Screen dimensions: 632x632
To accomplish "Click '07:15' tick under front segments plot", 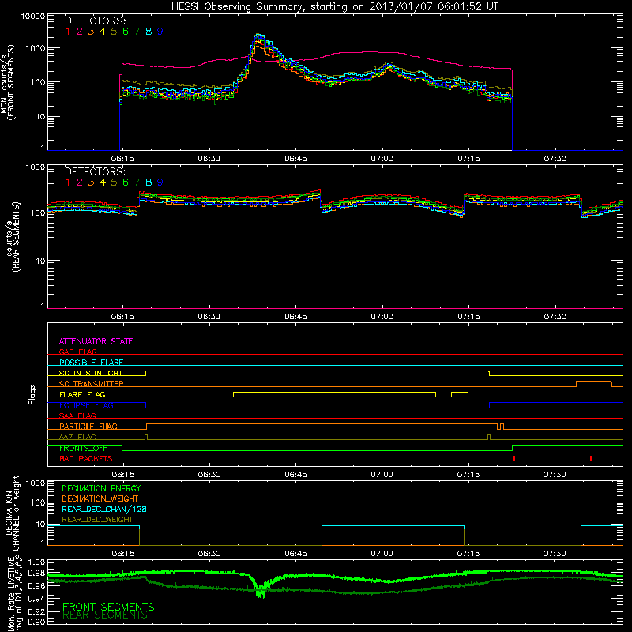I will click(468, 159).
